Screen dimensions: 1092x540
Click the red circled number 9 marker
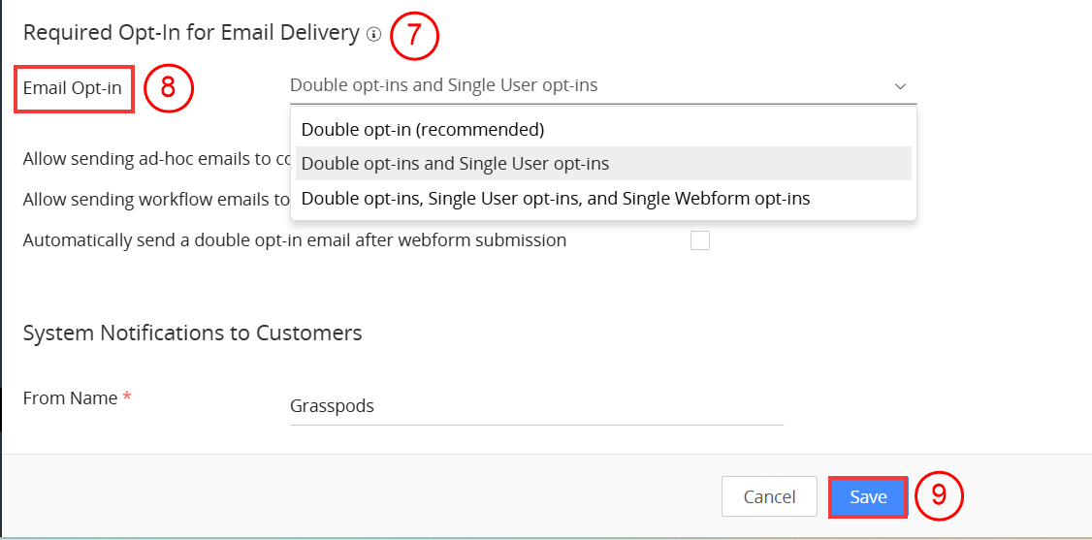coord(938,496)
